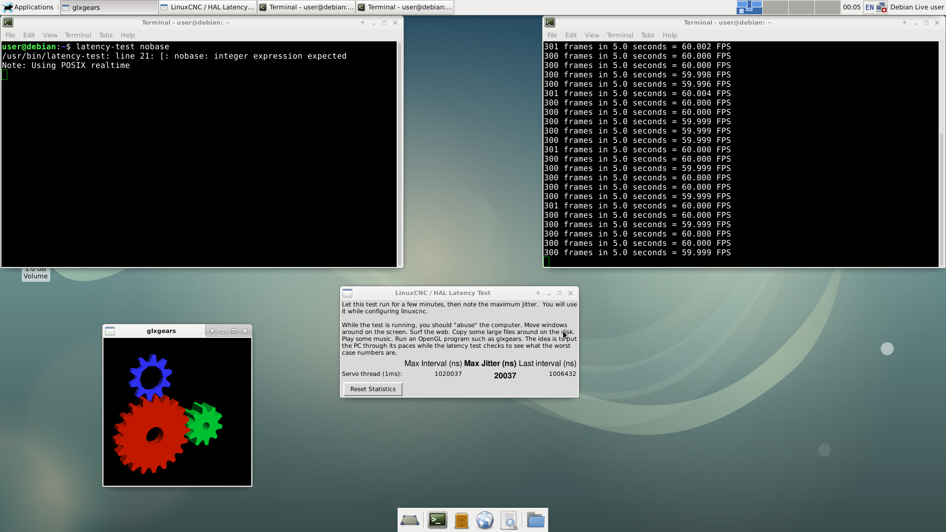This screenshot has width=946, height=532.
Task: Open the file manager cabinet icon in dock
Action: pyautogui.click(x=461, y=520)
